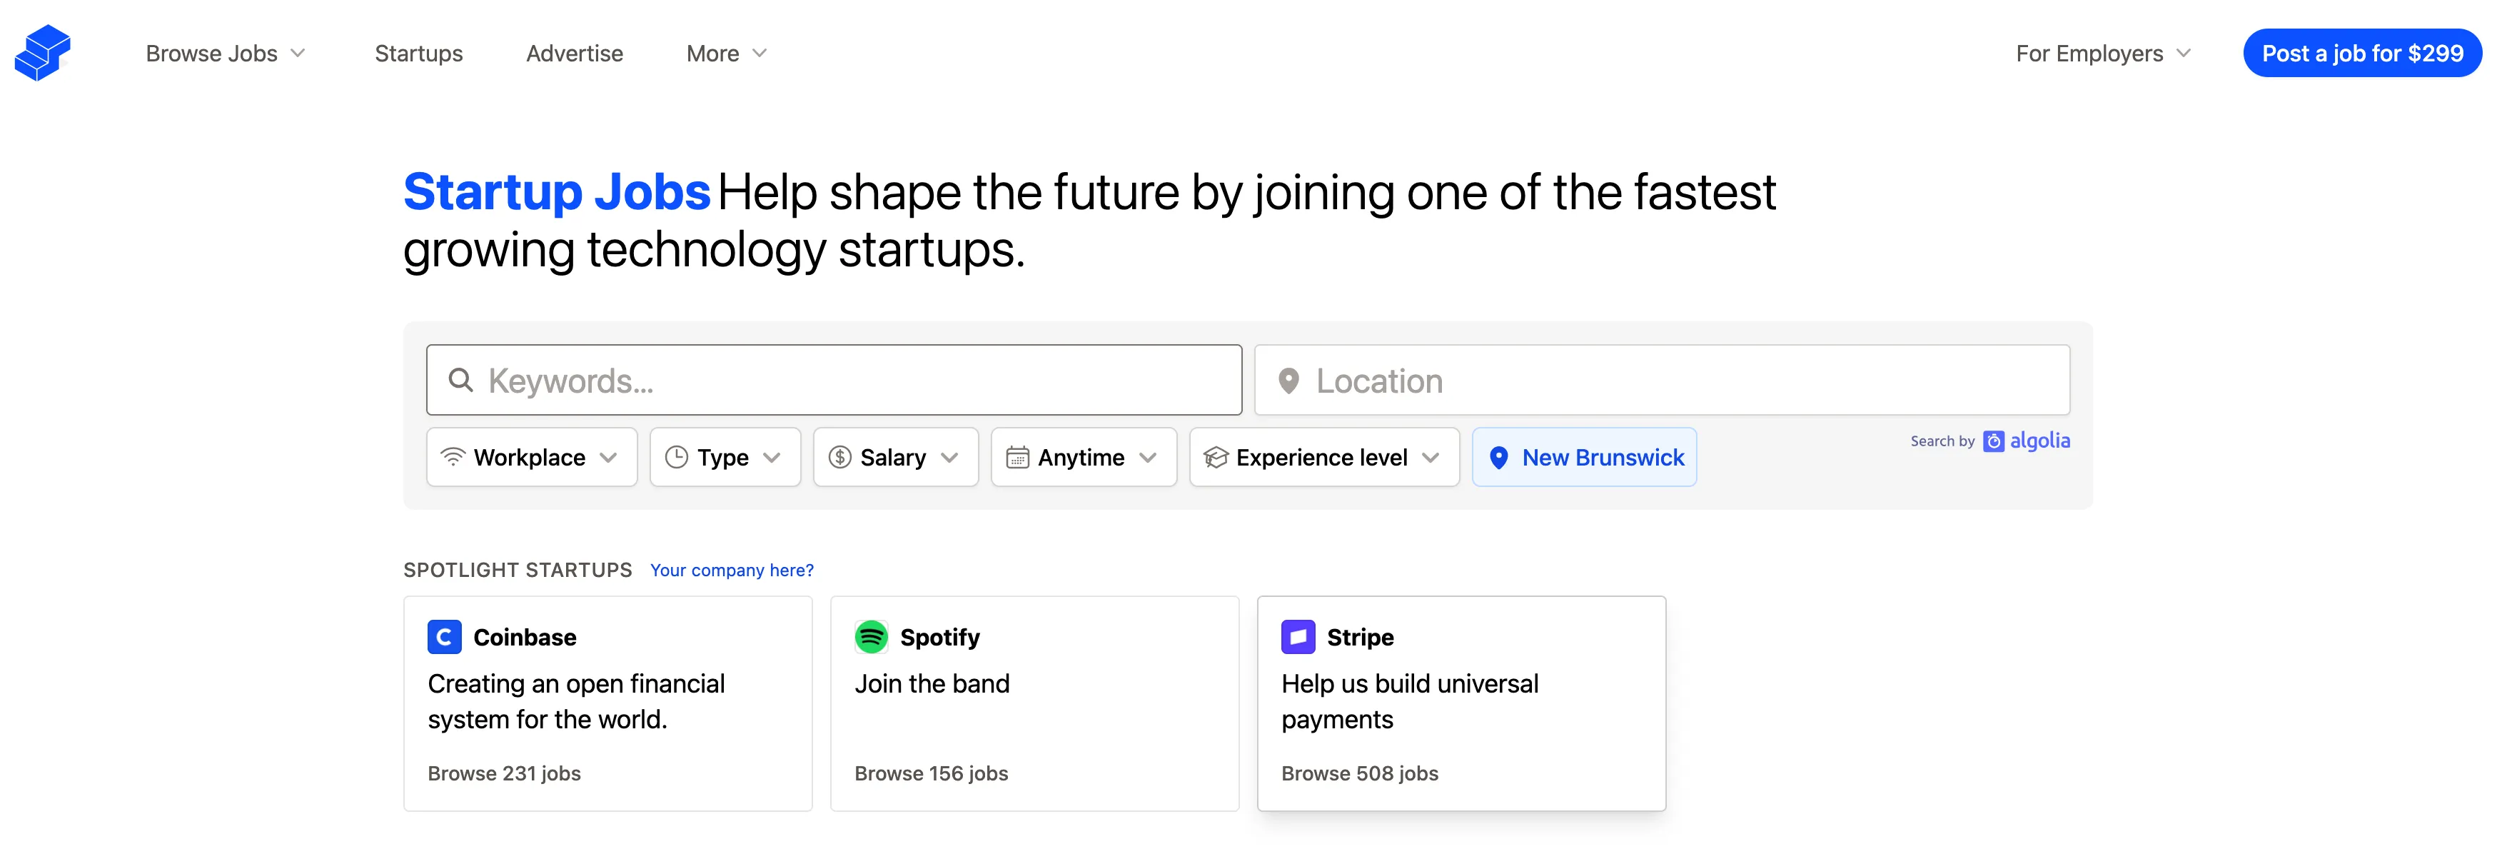Viewport: 2497px width, 864px height.
Task: Select Advertise in the navigation
Action: pyautogui.click(x=574, y=54)
